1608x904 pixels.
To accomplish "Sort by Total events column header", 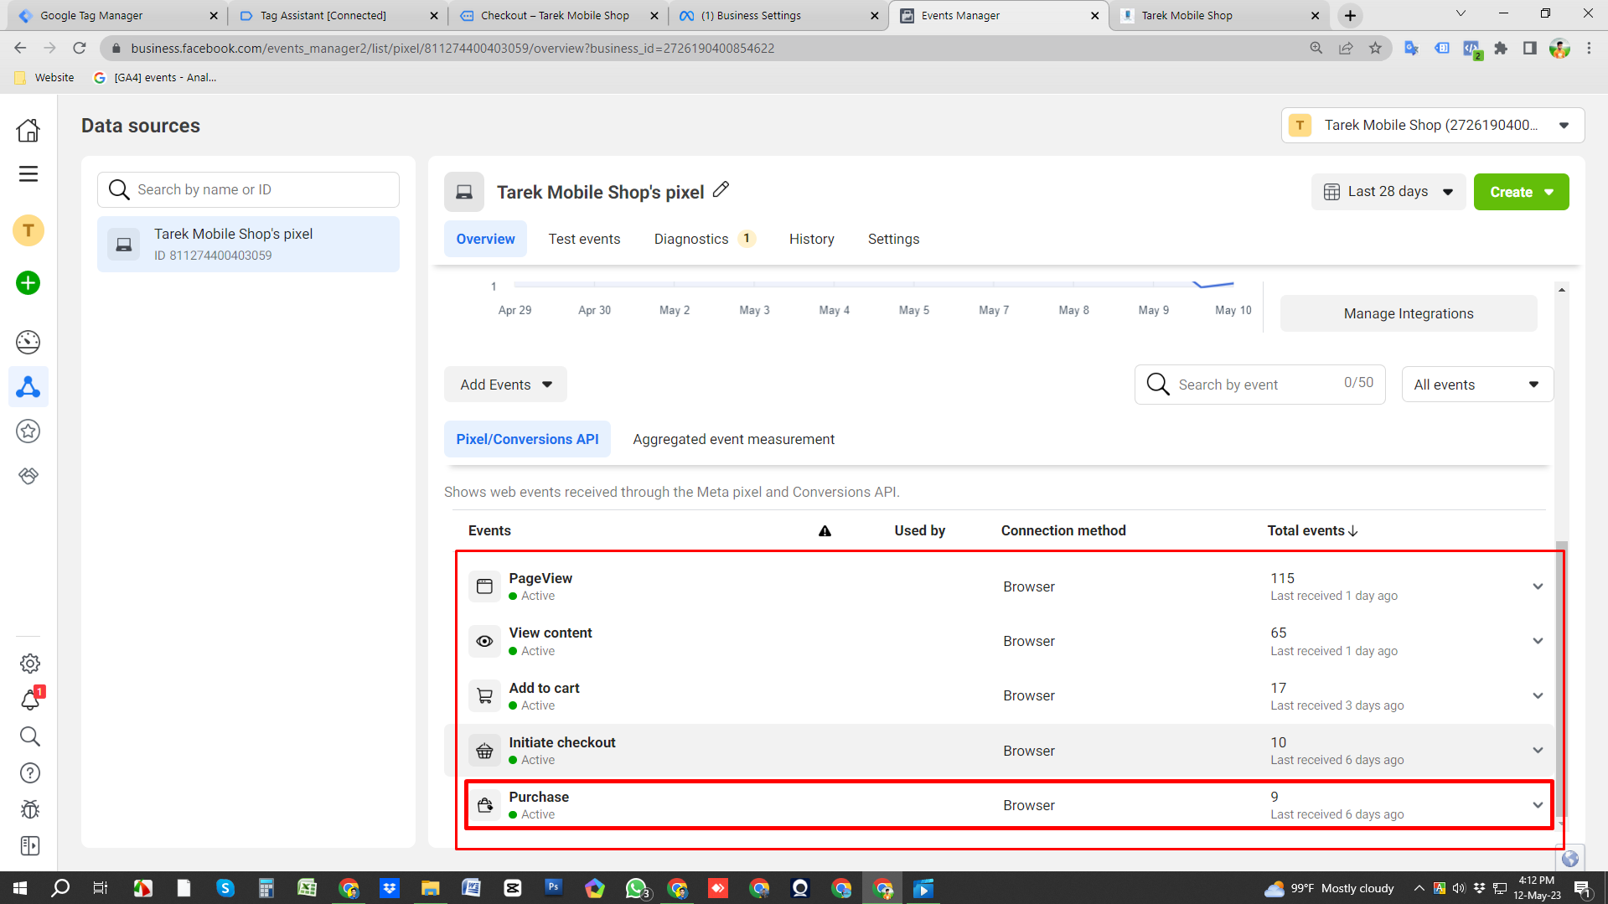I will [1312, 530].
